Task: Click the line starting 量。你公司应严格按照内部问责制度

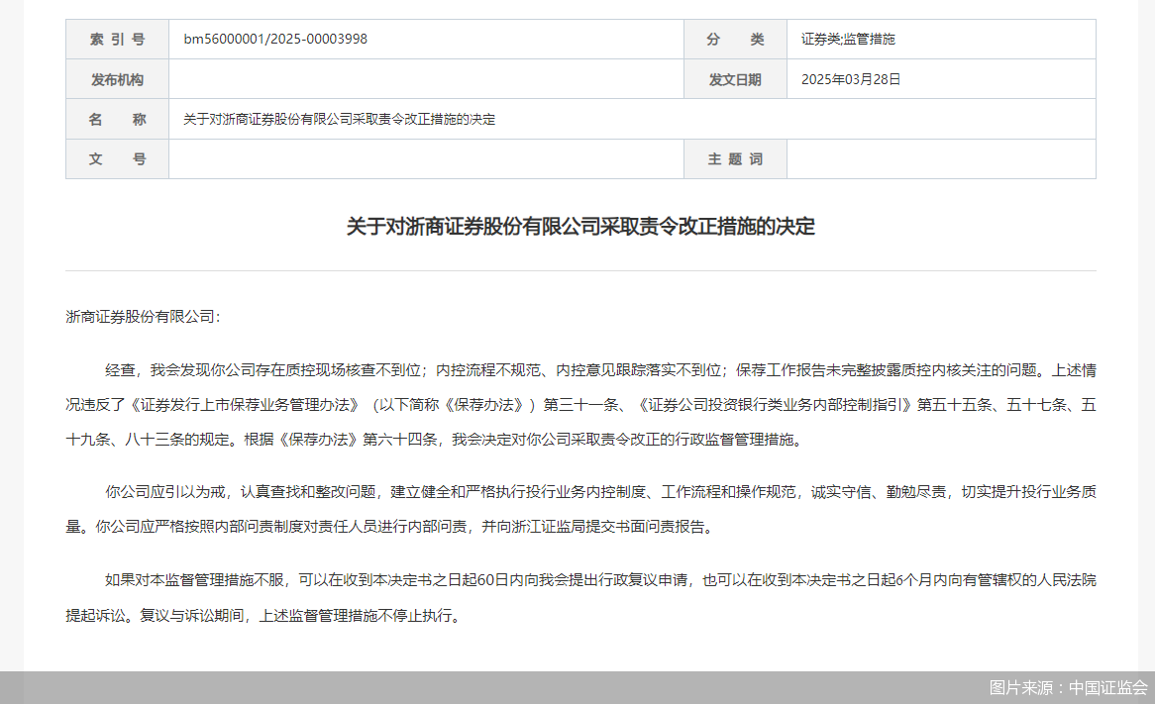Action: (390, 527)
